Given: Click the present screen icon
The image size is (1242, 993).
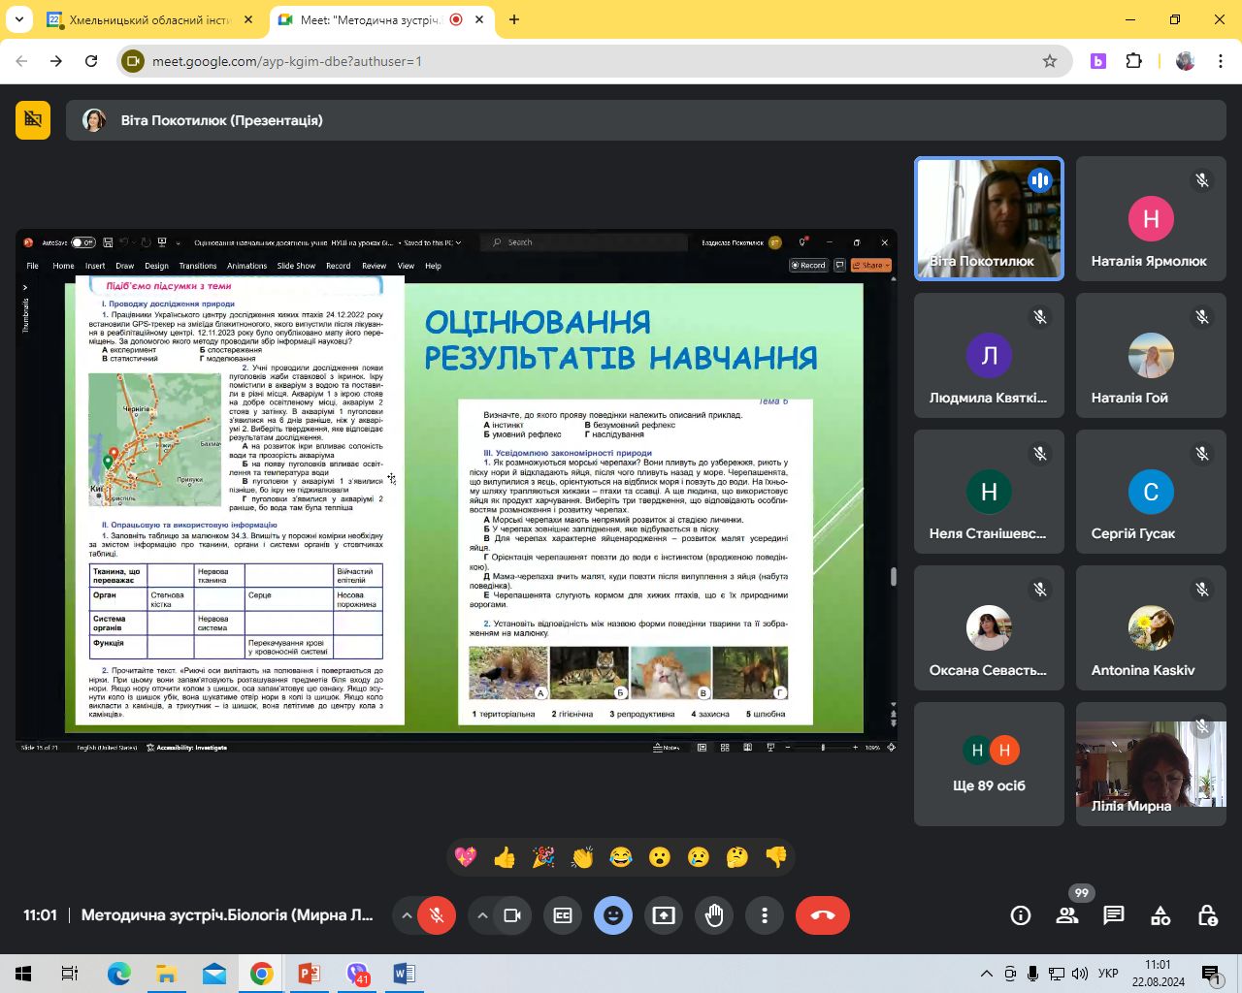Looking at the screenshot, I should [x=664, y=915].
